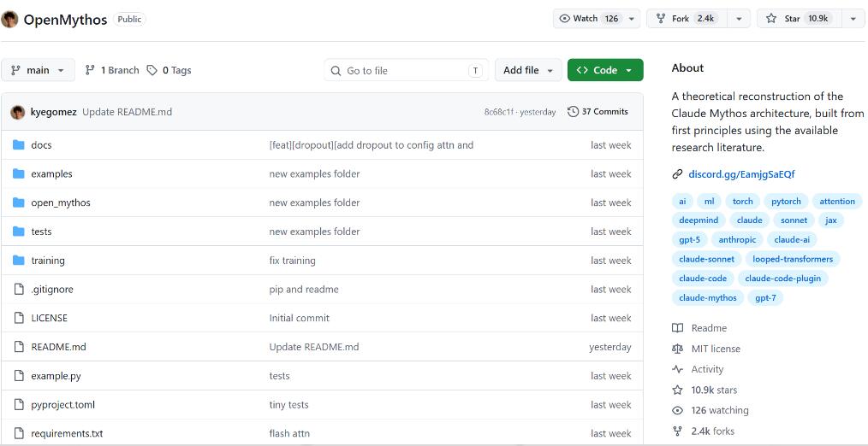The width and height of the screenshot is (868, 446).
Task: Expand the Add file dropdown
Action: [528, 70]
